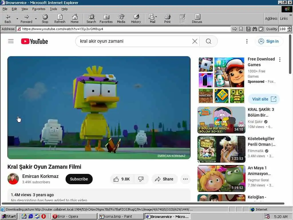Click the Sign in button
This screenshot has height=220, width=293.
pyautogui.click(x=269, y=41)
